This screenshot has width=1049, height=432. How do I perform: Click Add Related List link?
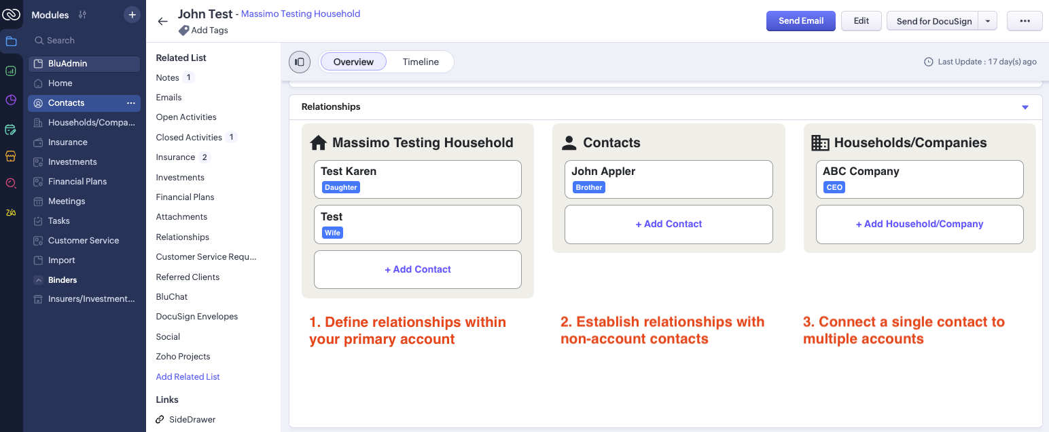[188, 377]
